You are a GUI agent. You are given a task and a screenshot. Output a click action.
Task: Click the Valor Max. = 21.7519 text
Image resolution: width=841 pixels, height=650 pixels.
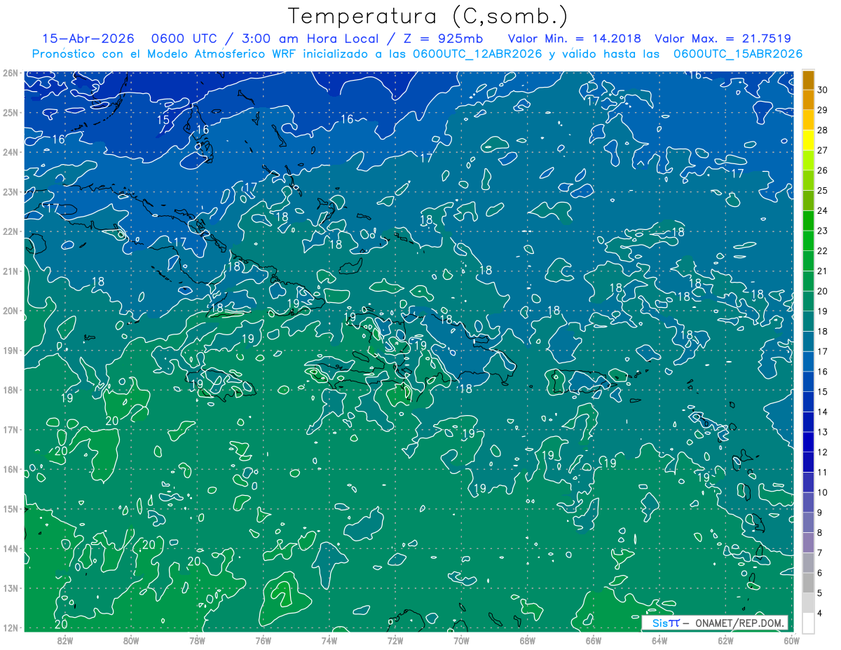(723, 39)
